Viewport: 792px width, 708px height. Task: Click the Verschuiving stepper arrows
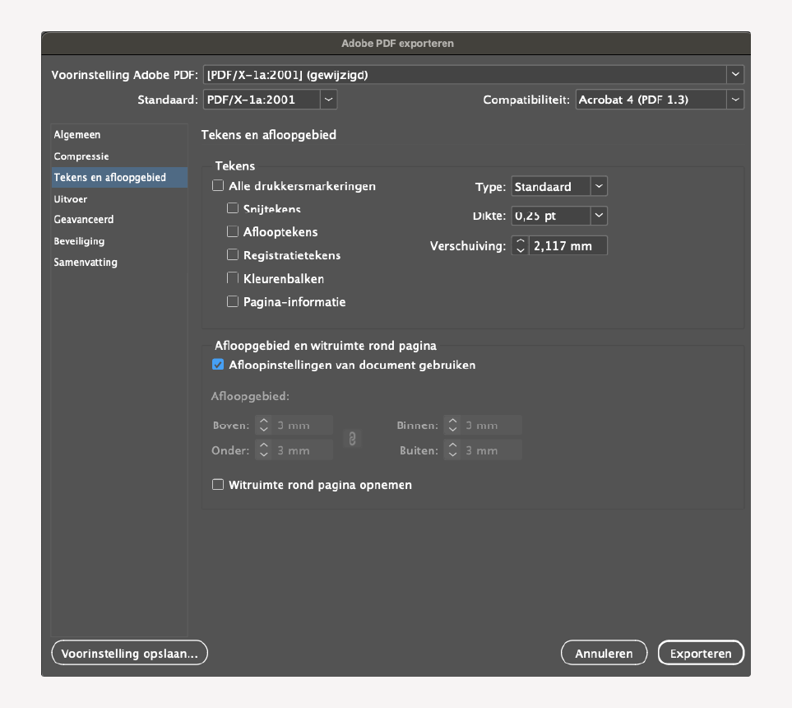(x=521, y=246)
